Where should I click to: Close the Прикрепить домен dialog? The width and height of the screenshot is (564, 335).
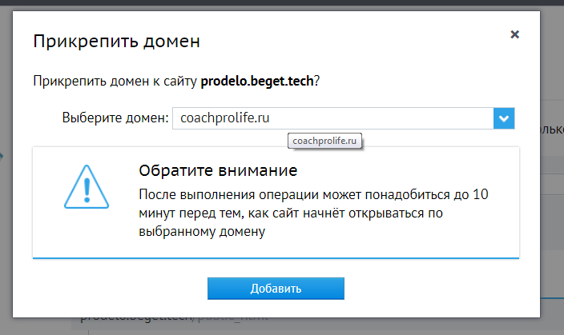(514, 34)
